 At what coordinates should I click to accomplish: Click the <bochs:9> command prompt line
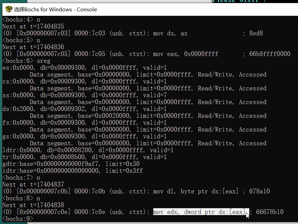(18, 219)
